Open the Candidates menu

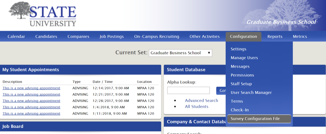[x=46, y=37]
